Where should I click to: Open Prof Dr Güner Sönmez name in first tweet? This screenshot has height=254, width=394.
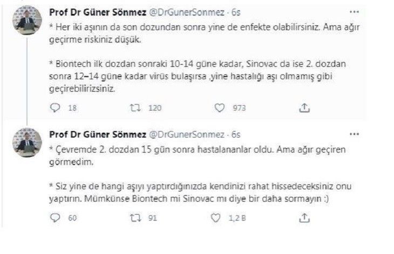coord(96,12)
